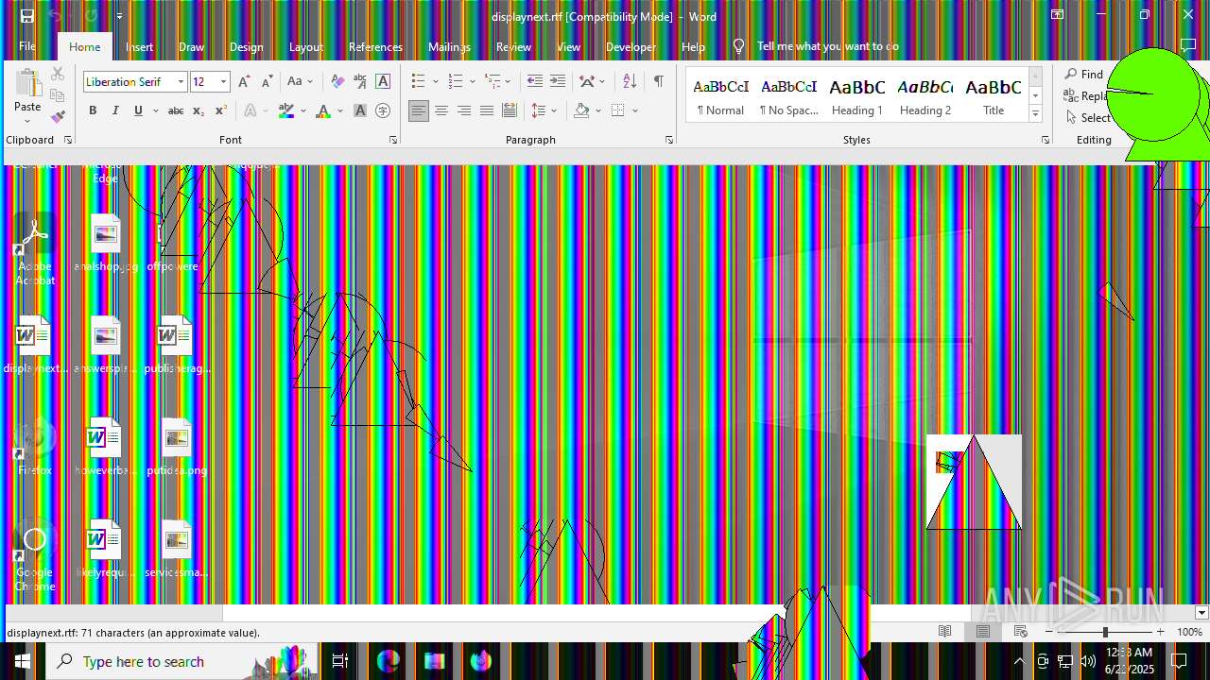This screenshot has width=1210, height=680.
Task: Expand borders dropdown arrow
Action: coord(635,111)
